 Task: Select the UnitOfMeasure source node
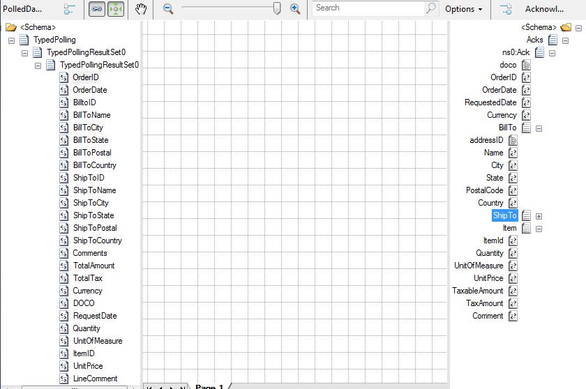(x=98, y=341)
